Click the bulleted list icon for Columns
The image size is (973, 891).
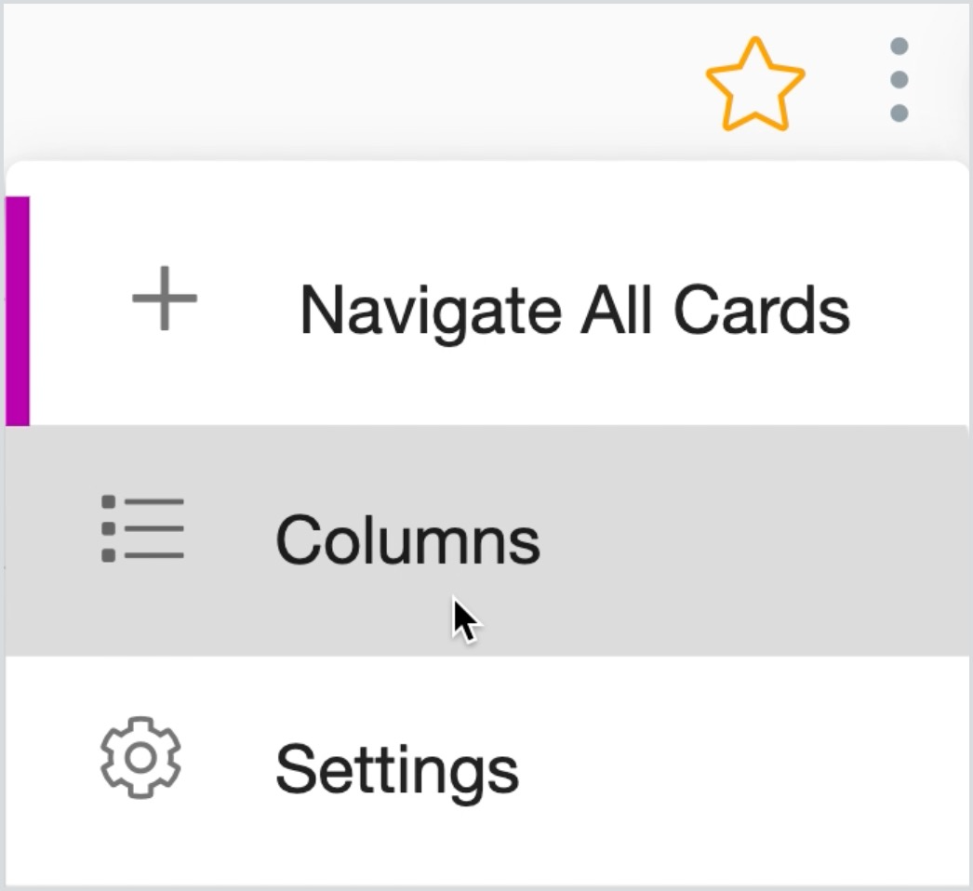[x=142, y=528]
